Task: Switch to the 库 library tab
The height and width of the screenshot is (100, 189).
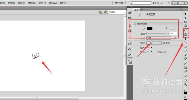Action: tap(142, 10)
